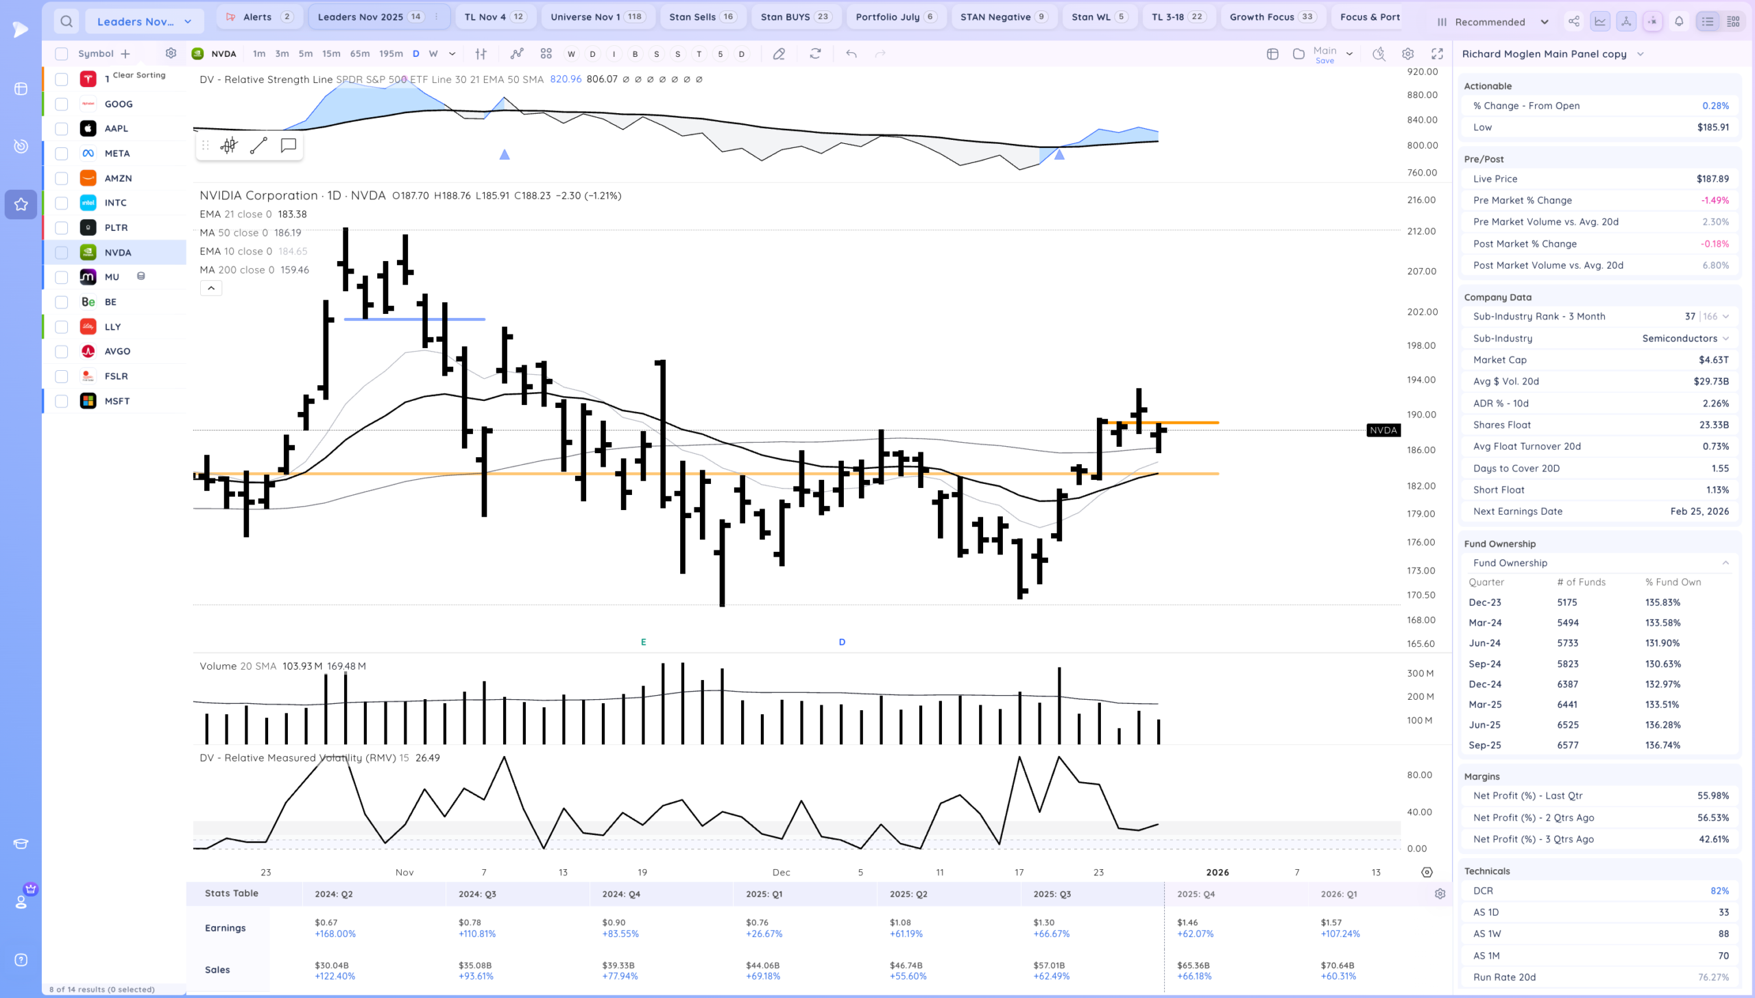1755x998 pixels.
Task: Toggle fullscreen chart icon
Action: [1437, 53]
